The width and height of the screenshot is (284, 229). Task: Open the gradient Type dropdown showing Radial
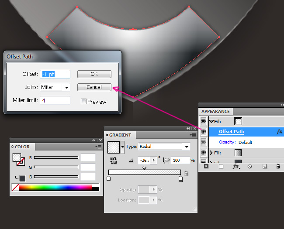(164, 147)
